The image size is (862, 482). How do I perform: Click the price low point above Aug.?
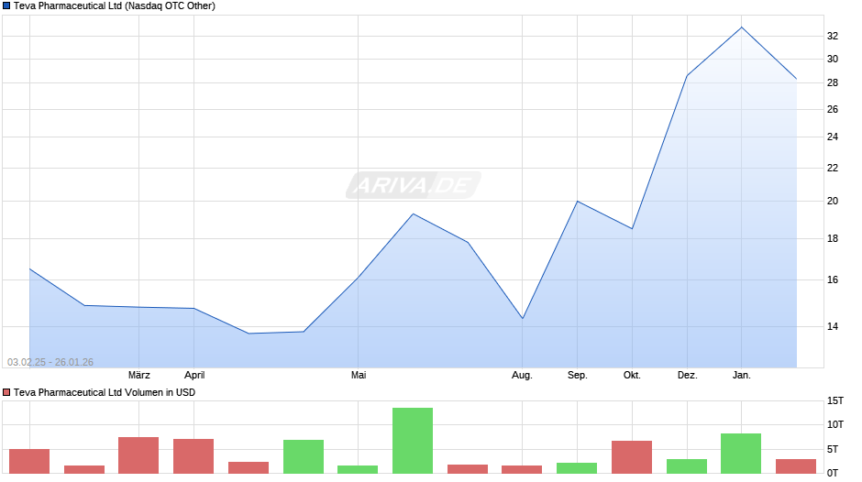pos(523,318)
